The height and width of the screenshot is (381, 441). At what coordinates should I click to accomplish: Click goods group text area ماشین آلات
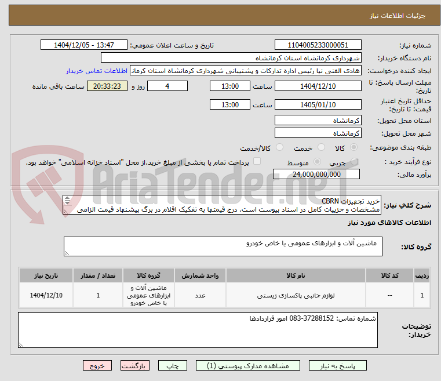pyautogui.click(x=223, y=246)
